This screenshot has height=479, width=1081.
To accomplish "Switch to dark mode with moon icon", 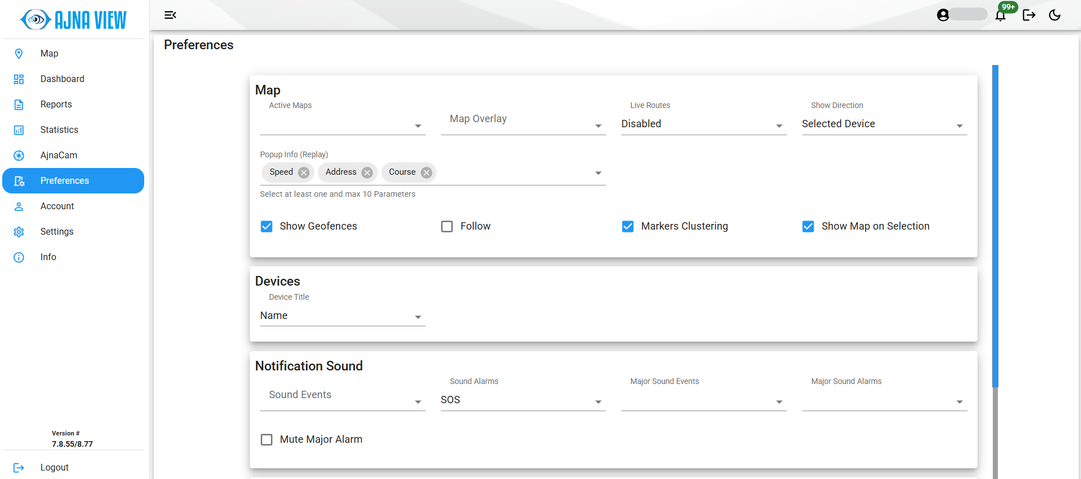I will tap(1054, 15).
